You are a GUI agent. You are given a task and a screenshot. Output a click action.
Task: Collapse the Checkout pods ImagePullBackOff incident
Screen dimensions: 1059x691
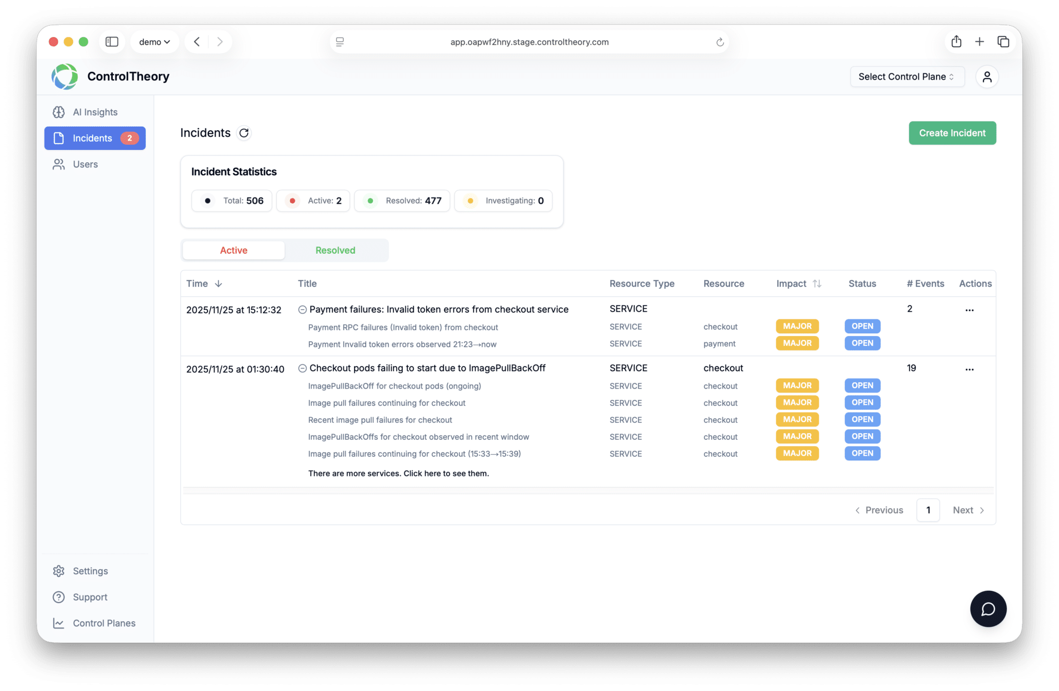click(302, 368)
